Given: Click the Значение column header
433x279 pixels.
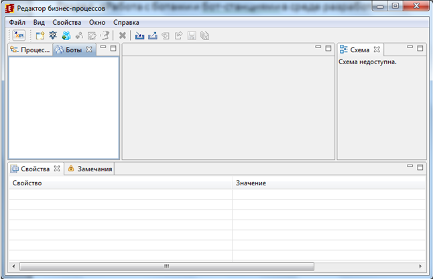Looking at the screenshot, I should click(251, 183).
